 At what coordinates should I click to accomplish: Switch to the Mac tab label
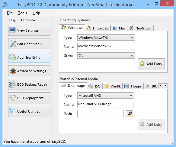pos(122,28)
